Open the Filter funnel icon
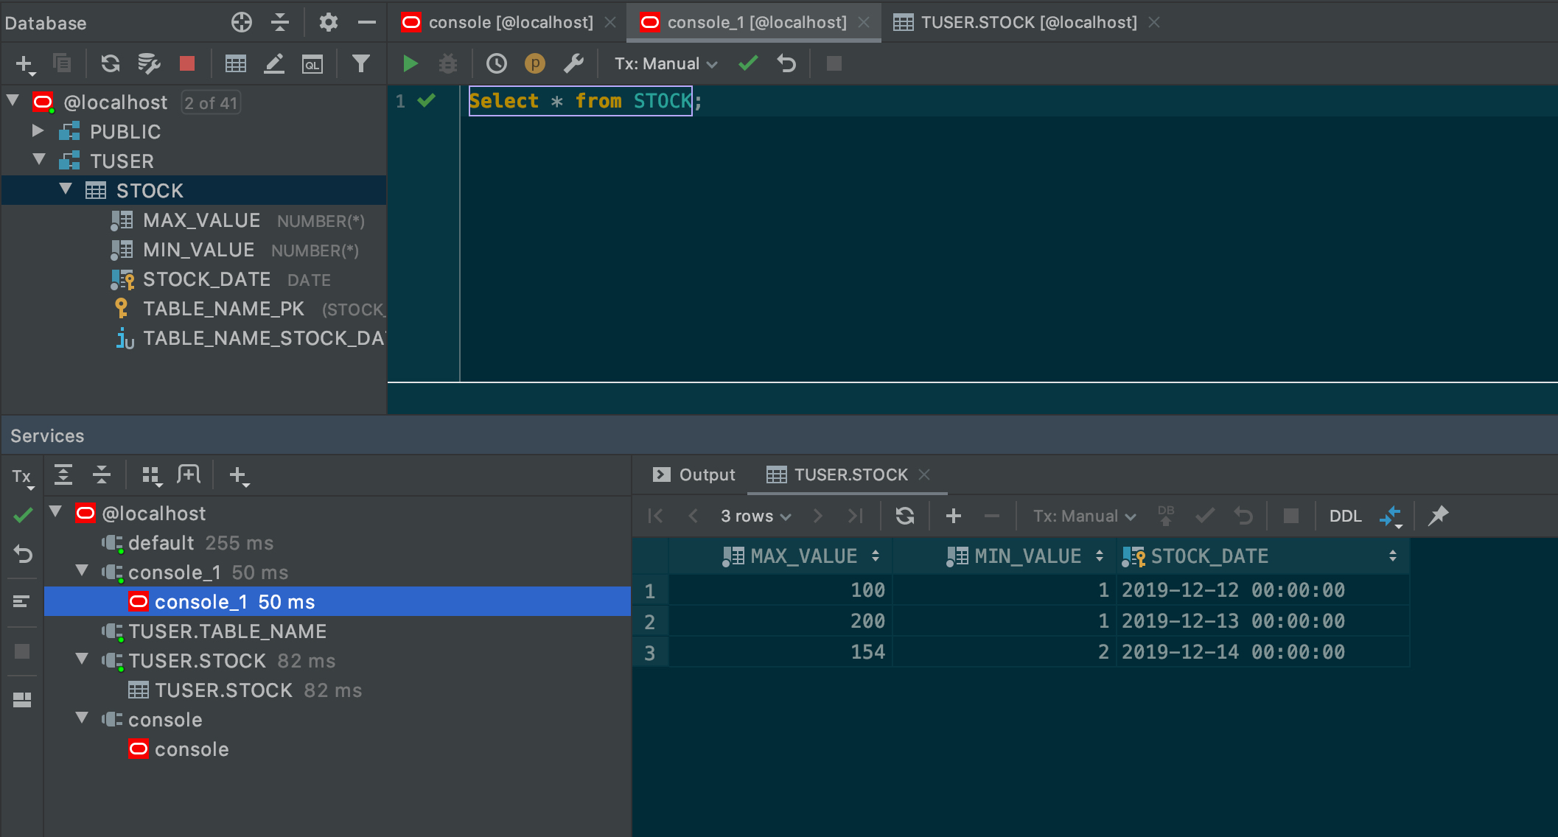Image resolution: width=1558 pixels, height=837 pixels. [x=360, y=64]
